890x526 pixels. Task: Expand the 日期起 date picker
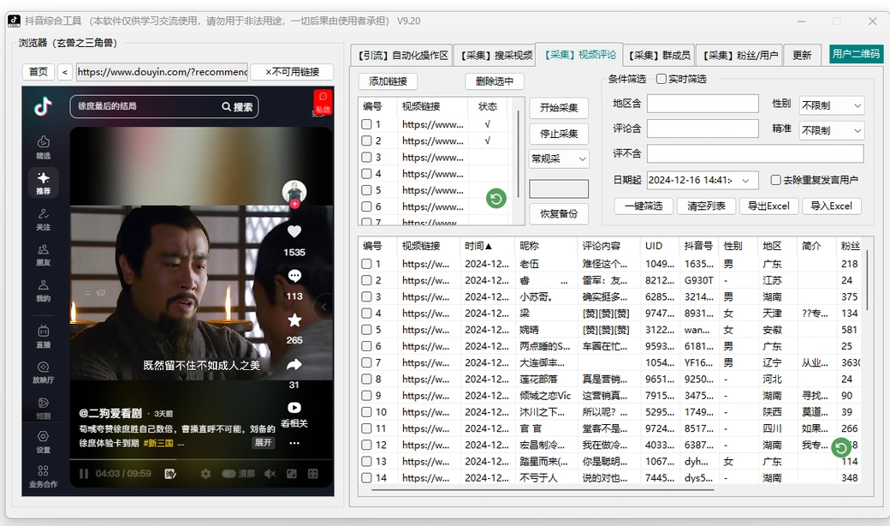pyautogui.click(x=746, y=181)
